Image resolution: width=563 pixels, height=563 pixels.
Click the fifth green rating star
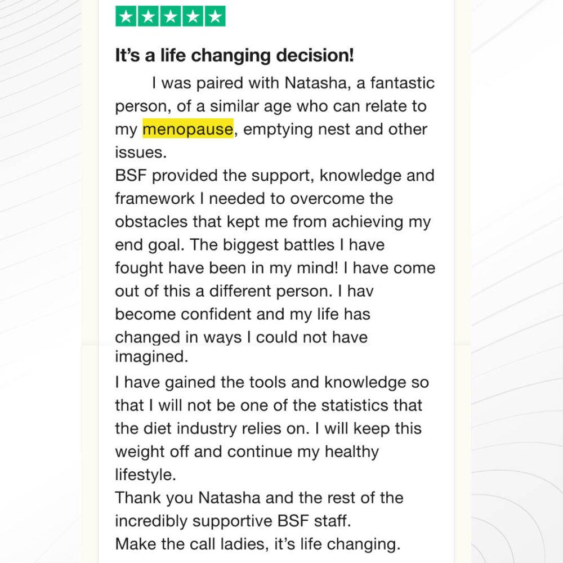click(215, 16)
